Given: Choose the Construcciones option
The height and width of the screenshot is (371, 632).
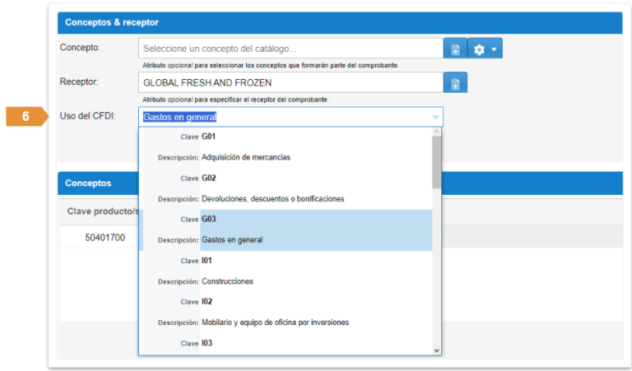Looking at the screenshot, I should pyautogui.click(x=227, y=281).
